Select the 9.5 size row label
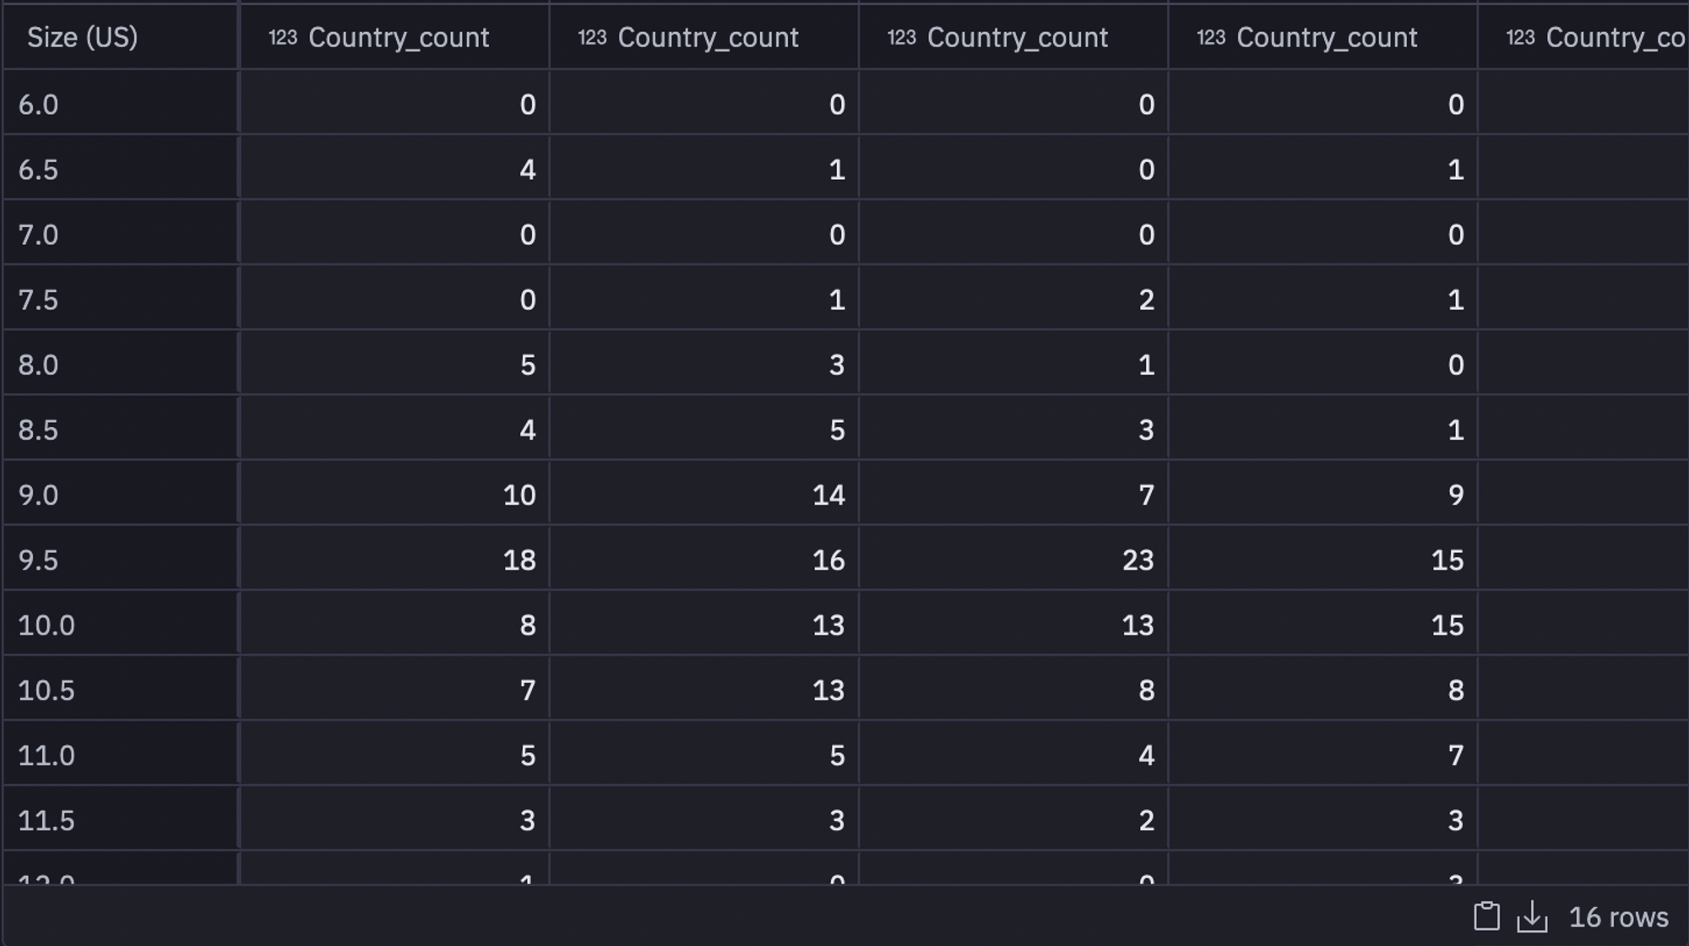Image resolution: width=1689 pixels, height=946 pixels. click(39, 559)
